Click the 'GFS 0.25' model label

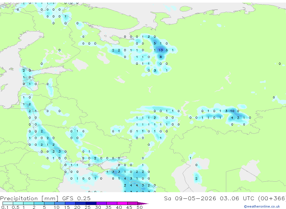76,198
